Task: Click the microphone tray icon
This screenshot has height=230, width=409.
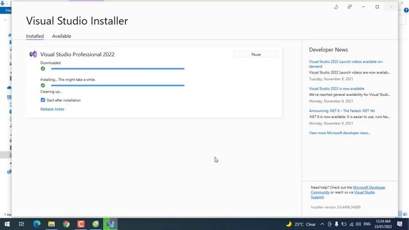Action: (x=337, y=224)
